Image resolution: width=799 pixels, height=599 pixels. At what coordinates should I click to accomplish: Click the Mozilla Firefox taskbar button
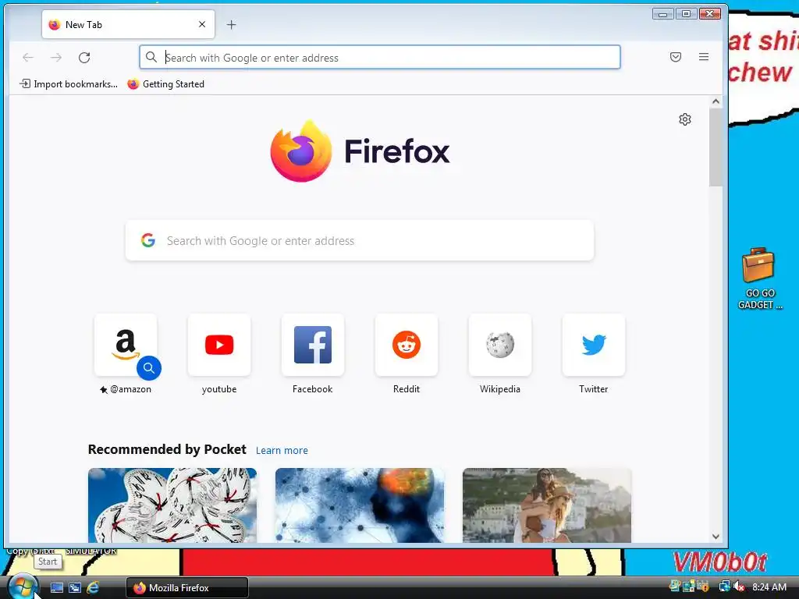click(187, 588)
